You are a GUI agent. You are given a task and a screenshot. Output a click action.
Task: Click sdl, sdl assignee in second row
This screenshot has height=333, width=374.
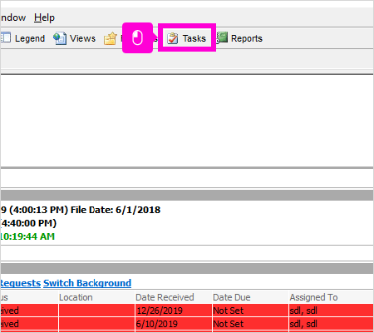tap(303, 324)
